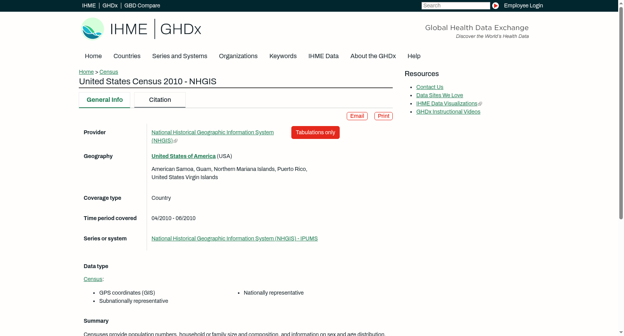
Task: Click external link icon after IHME Data Visualizations
Action: click(480, 104)
